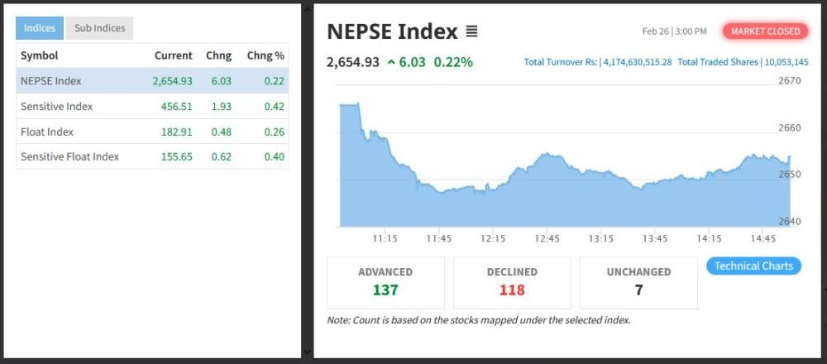Screen dimensions: 827x364
Task: Click the UNCHANGED count box
Action: tap(638, 282)
